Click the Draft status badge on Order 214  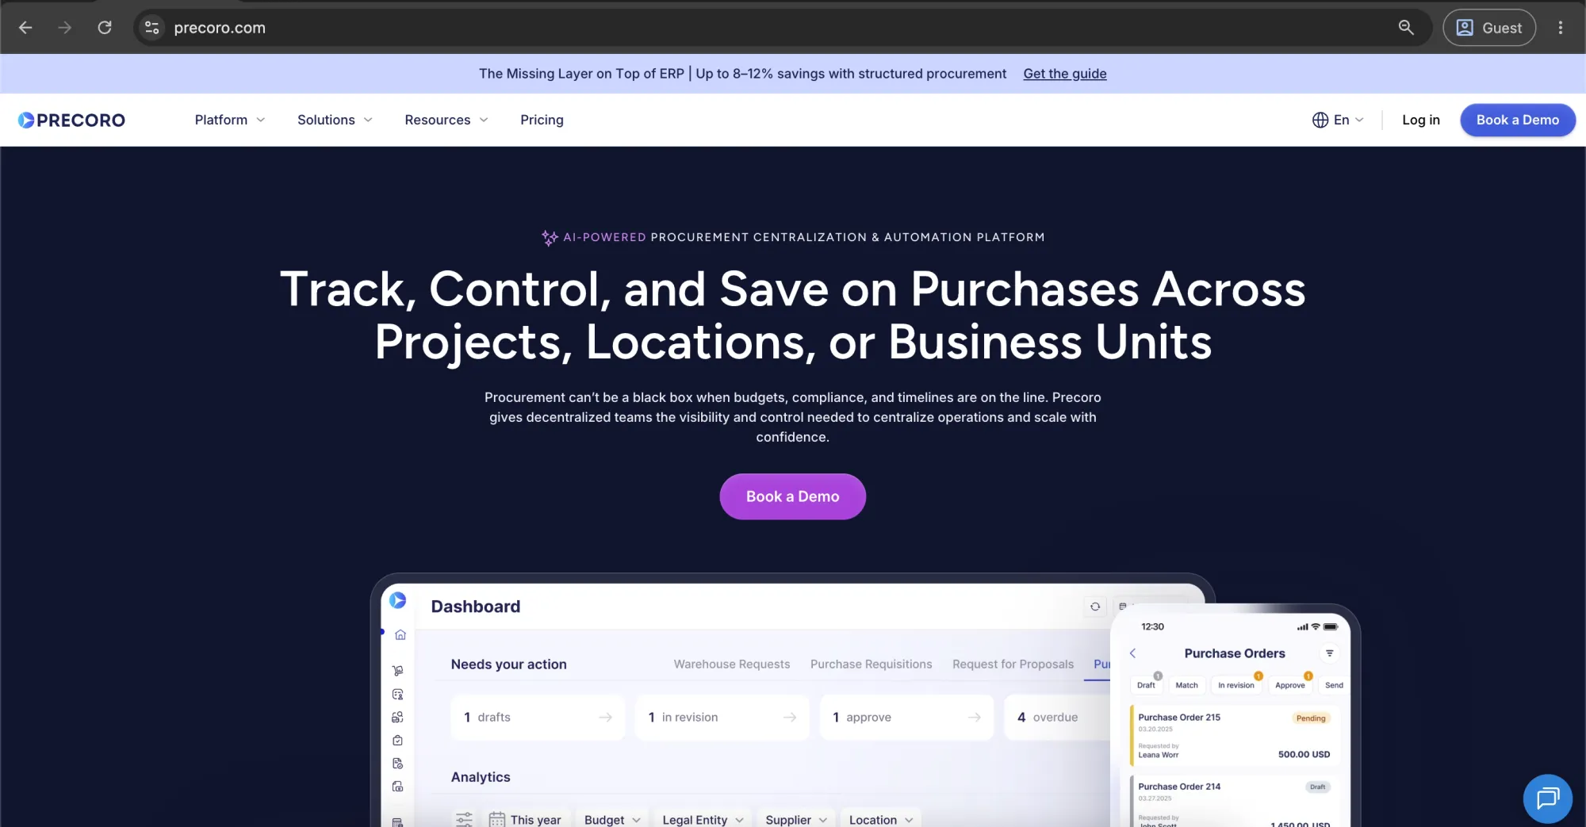point(1317,787)
